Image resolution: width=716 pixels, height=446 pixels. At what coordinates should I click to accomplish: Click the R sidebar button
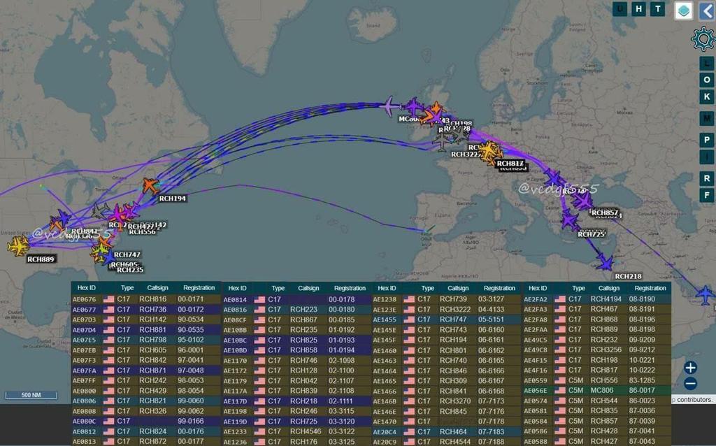(x=707, y=177)
